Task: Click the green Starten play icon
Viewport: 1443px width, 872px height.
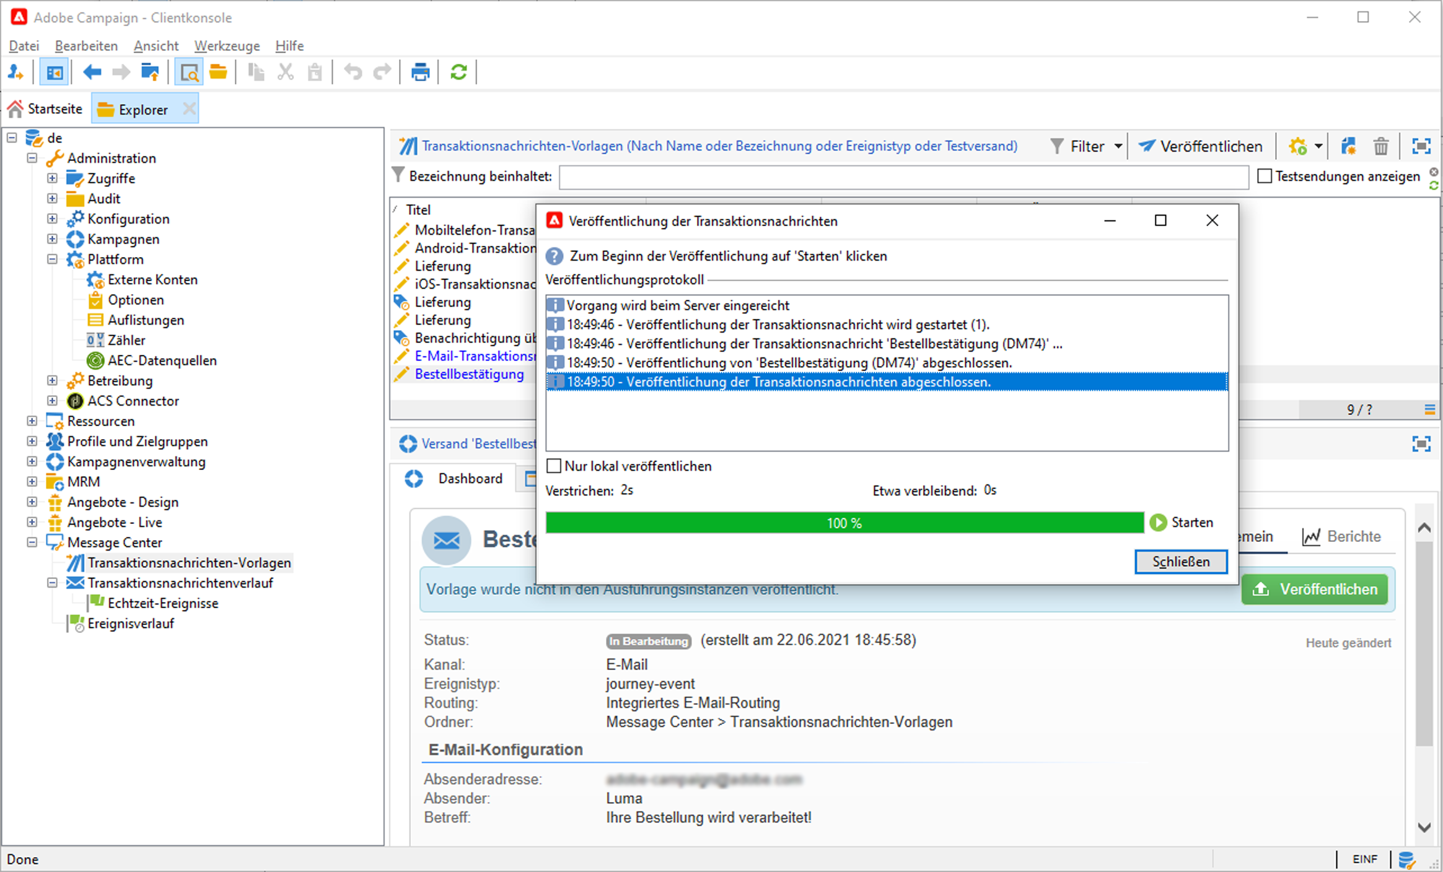Action: click(1158, 523)
